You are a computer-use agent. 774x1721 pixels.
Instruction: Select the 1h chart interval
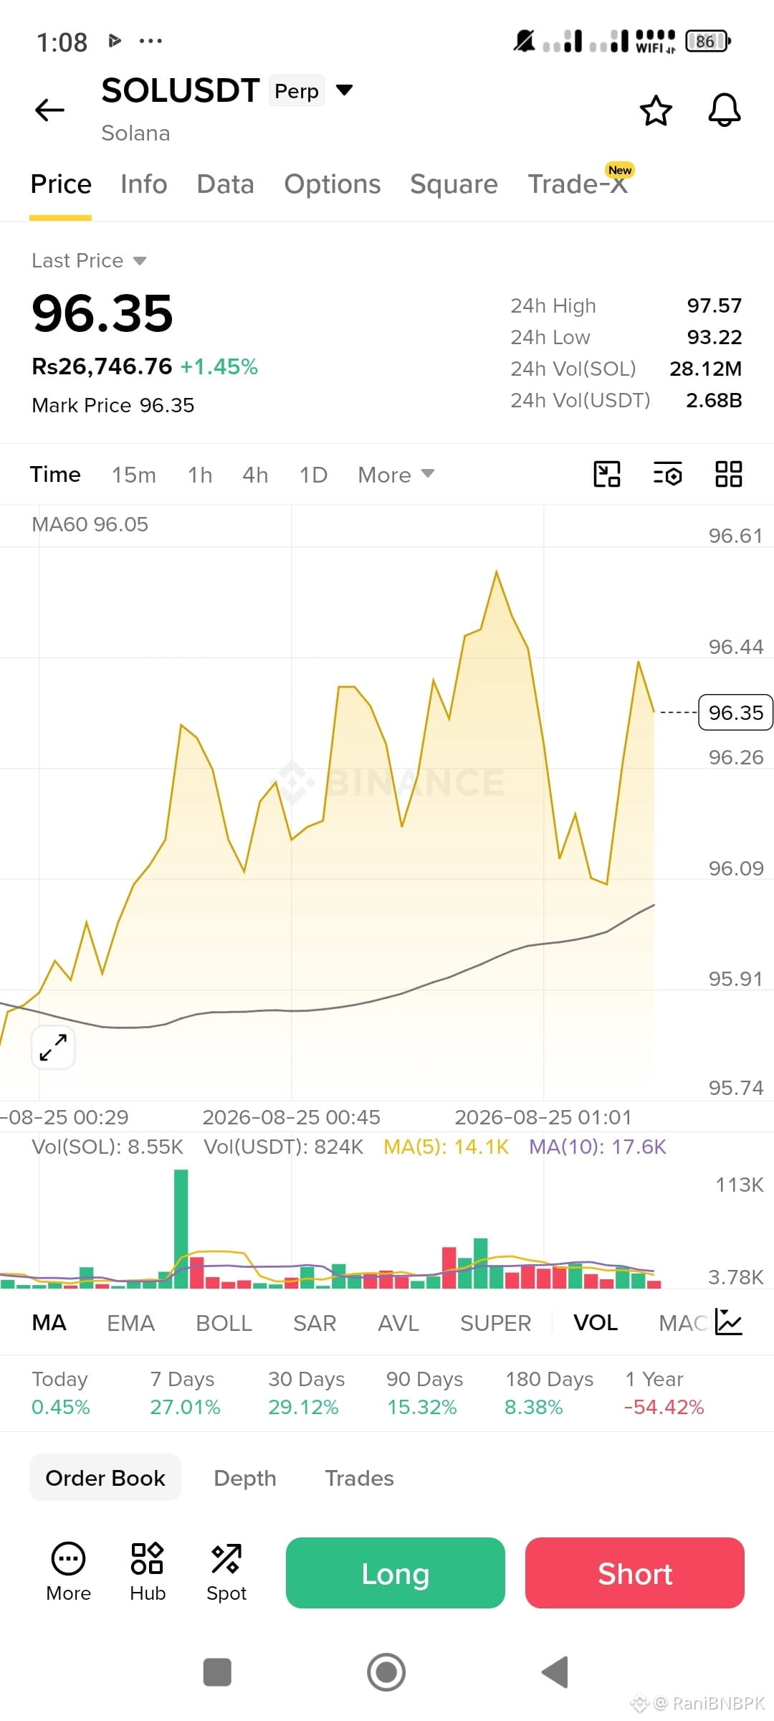click(x=200, y=475)
